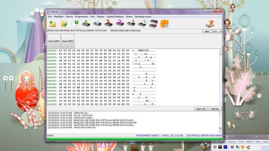Open the Programmer menu
The image size is (269, 151).
pyautogui.click(x=82, y=17)
